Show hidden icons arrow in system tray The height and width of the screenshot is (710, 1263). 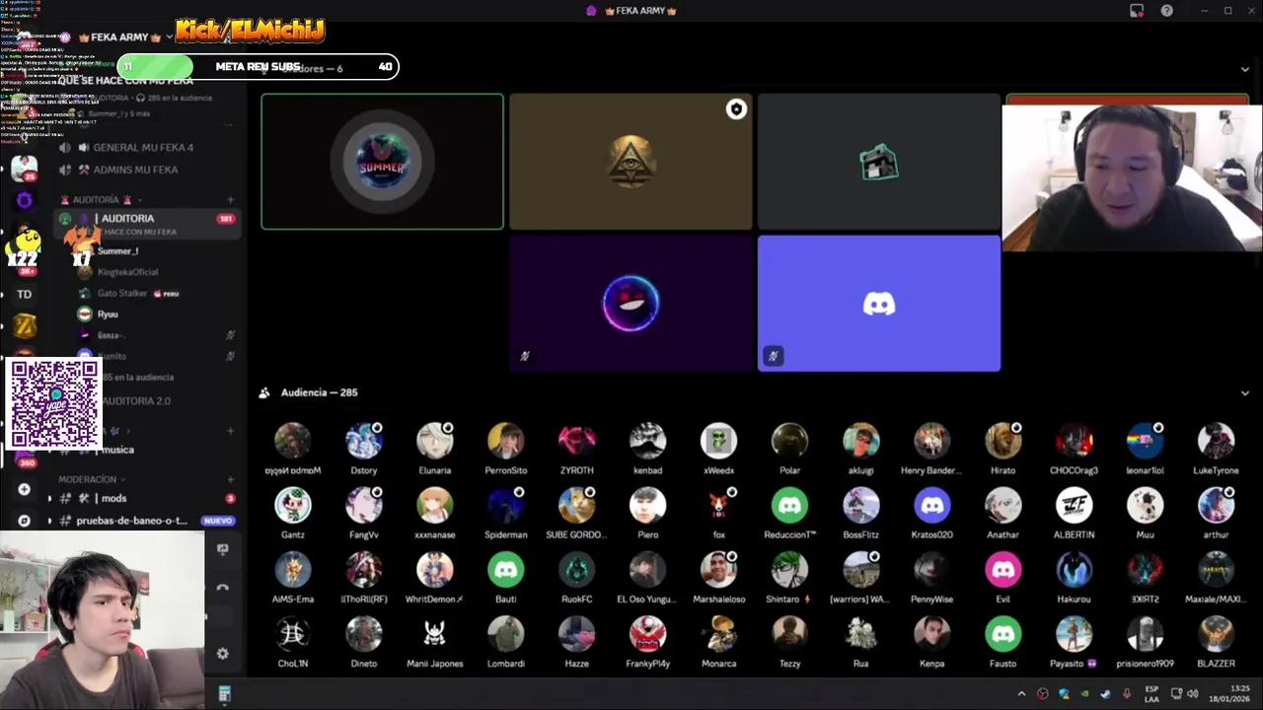click(1021, 694)
